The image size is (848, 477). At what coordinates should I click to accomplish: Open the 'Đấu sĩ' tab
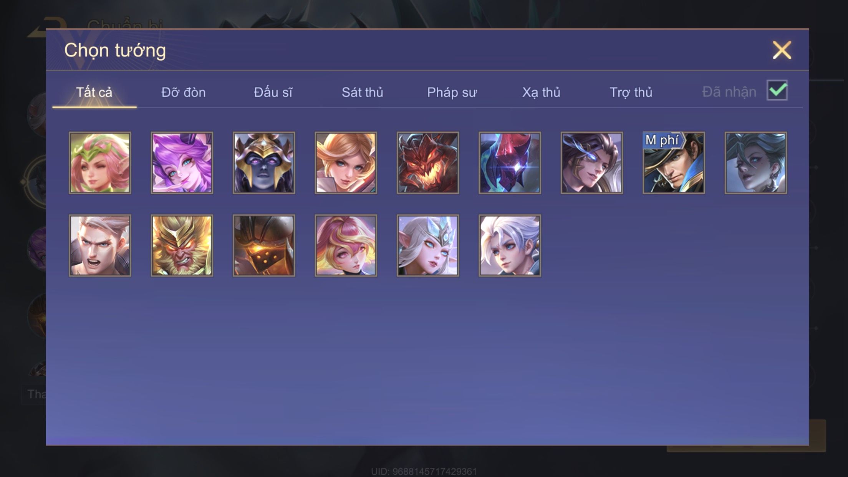coord(273,92)
